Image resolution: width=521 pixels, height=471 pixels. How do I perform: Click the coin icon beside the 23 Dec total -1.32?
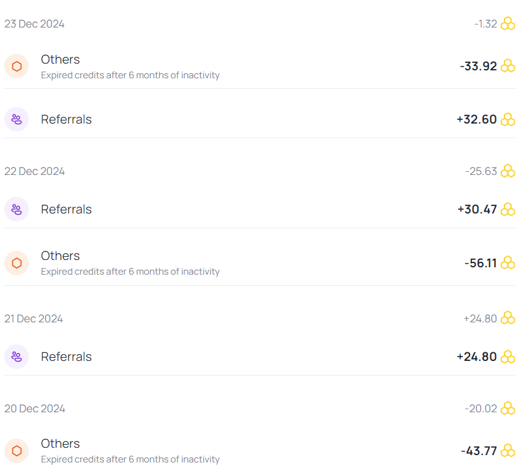[x=508, y=24]
